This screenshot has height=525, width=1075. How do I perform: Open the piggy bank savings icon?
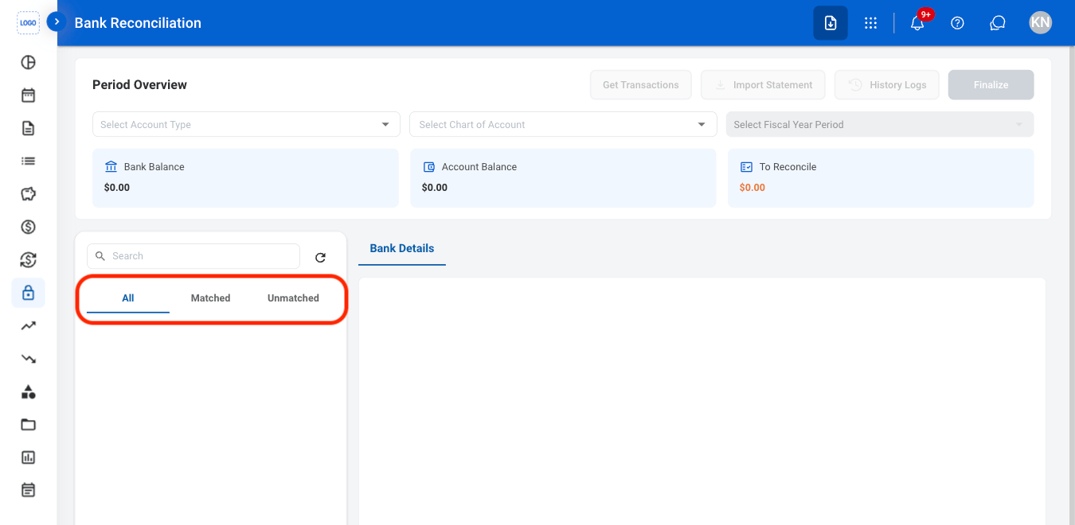pyautogui.click(x=28, y=194)
